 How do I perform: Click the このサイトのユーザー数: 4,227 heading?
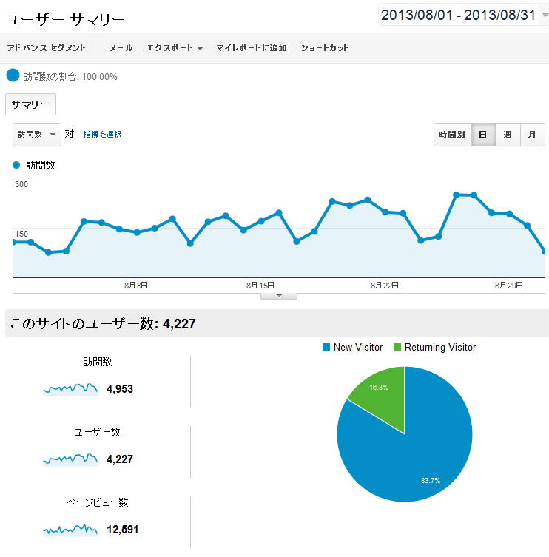(x=103, y=323)
